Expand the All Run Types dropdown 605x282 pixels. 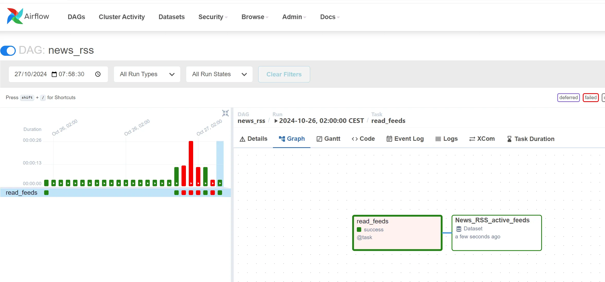coord(147,74)
